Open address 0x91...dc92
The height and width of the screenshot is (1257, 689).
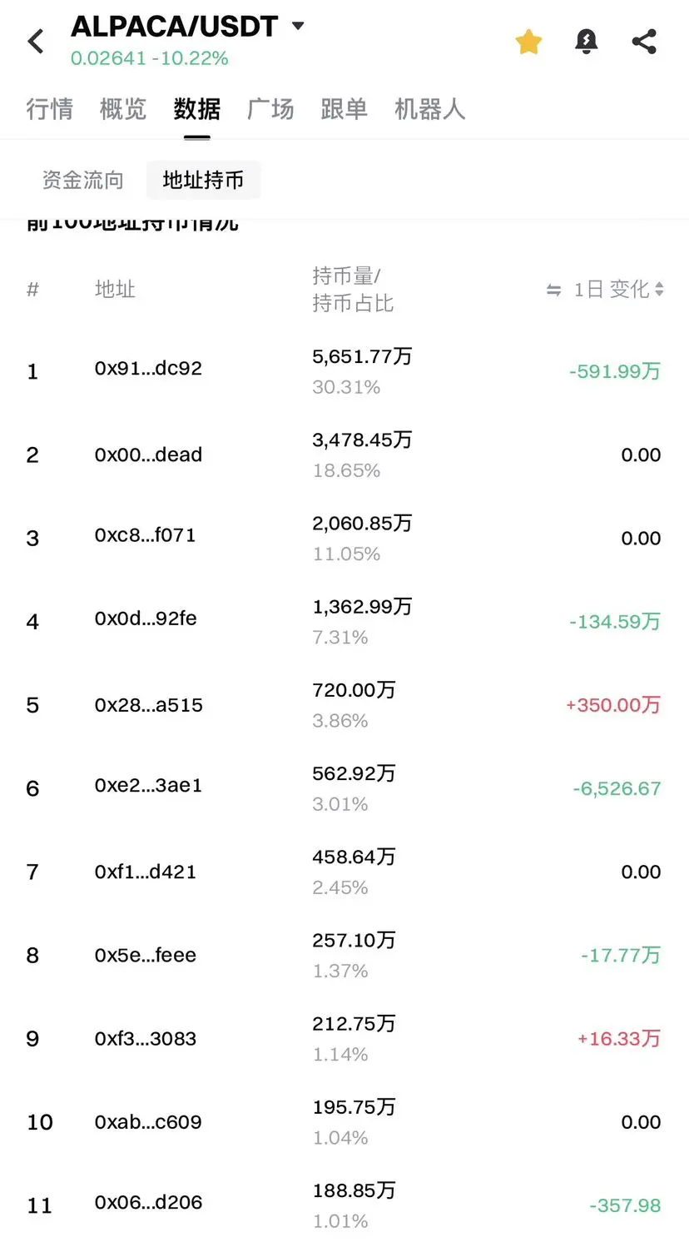tap(148, 369)
